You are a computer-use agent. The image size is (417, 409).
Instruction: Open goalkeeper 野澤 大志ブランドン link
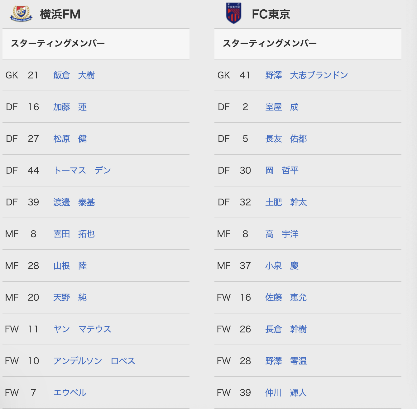(x=307, y=75)
